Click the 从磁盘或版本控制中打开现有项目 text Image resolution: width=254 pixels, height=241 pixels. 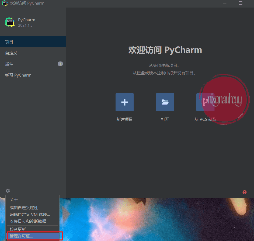pos(164,73)
